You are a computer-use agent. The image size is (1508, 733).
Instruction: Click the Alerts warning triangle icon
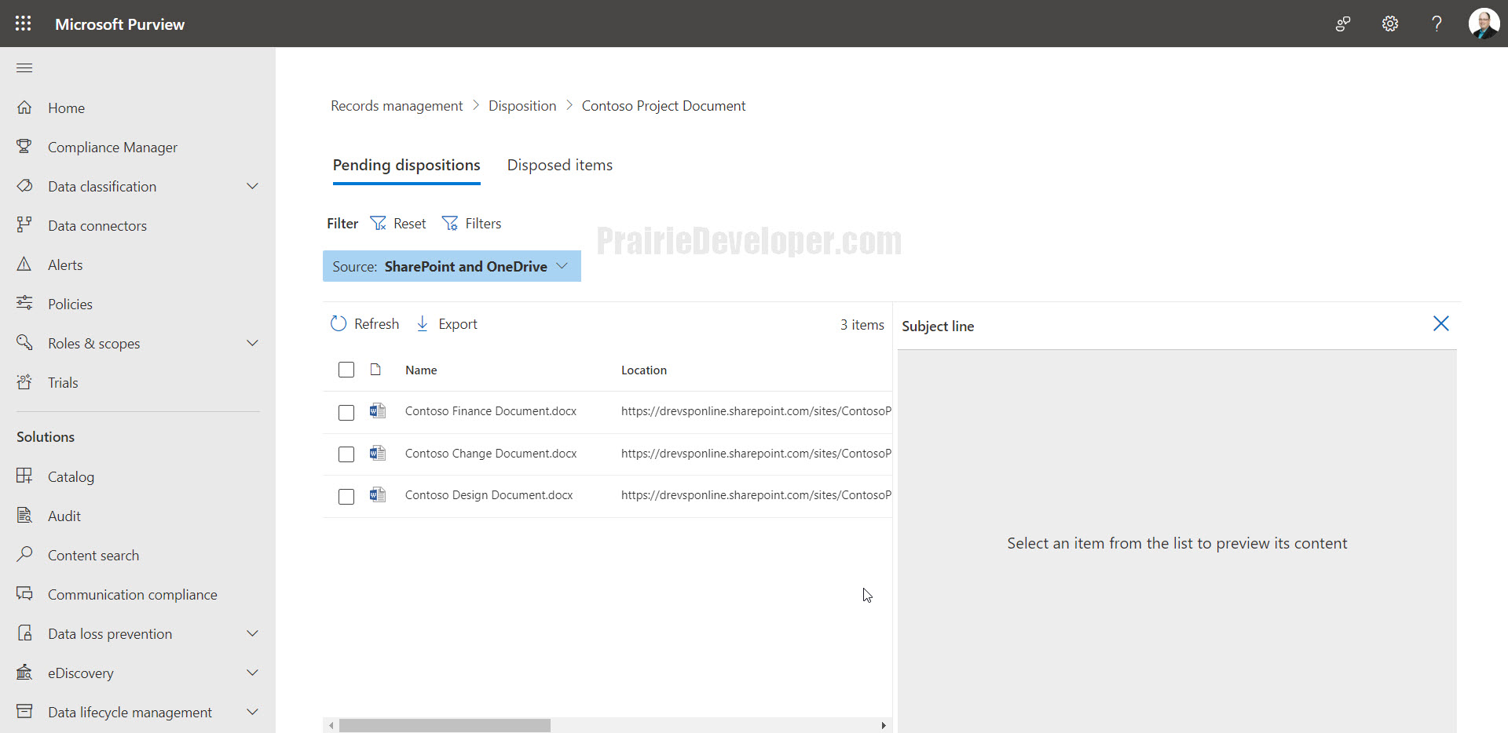[24, 264]
